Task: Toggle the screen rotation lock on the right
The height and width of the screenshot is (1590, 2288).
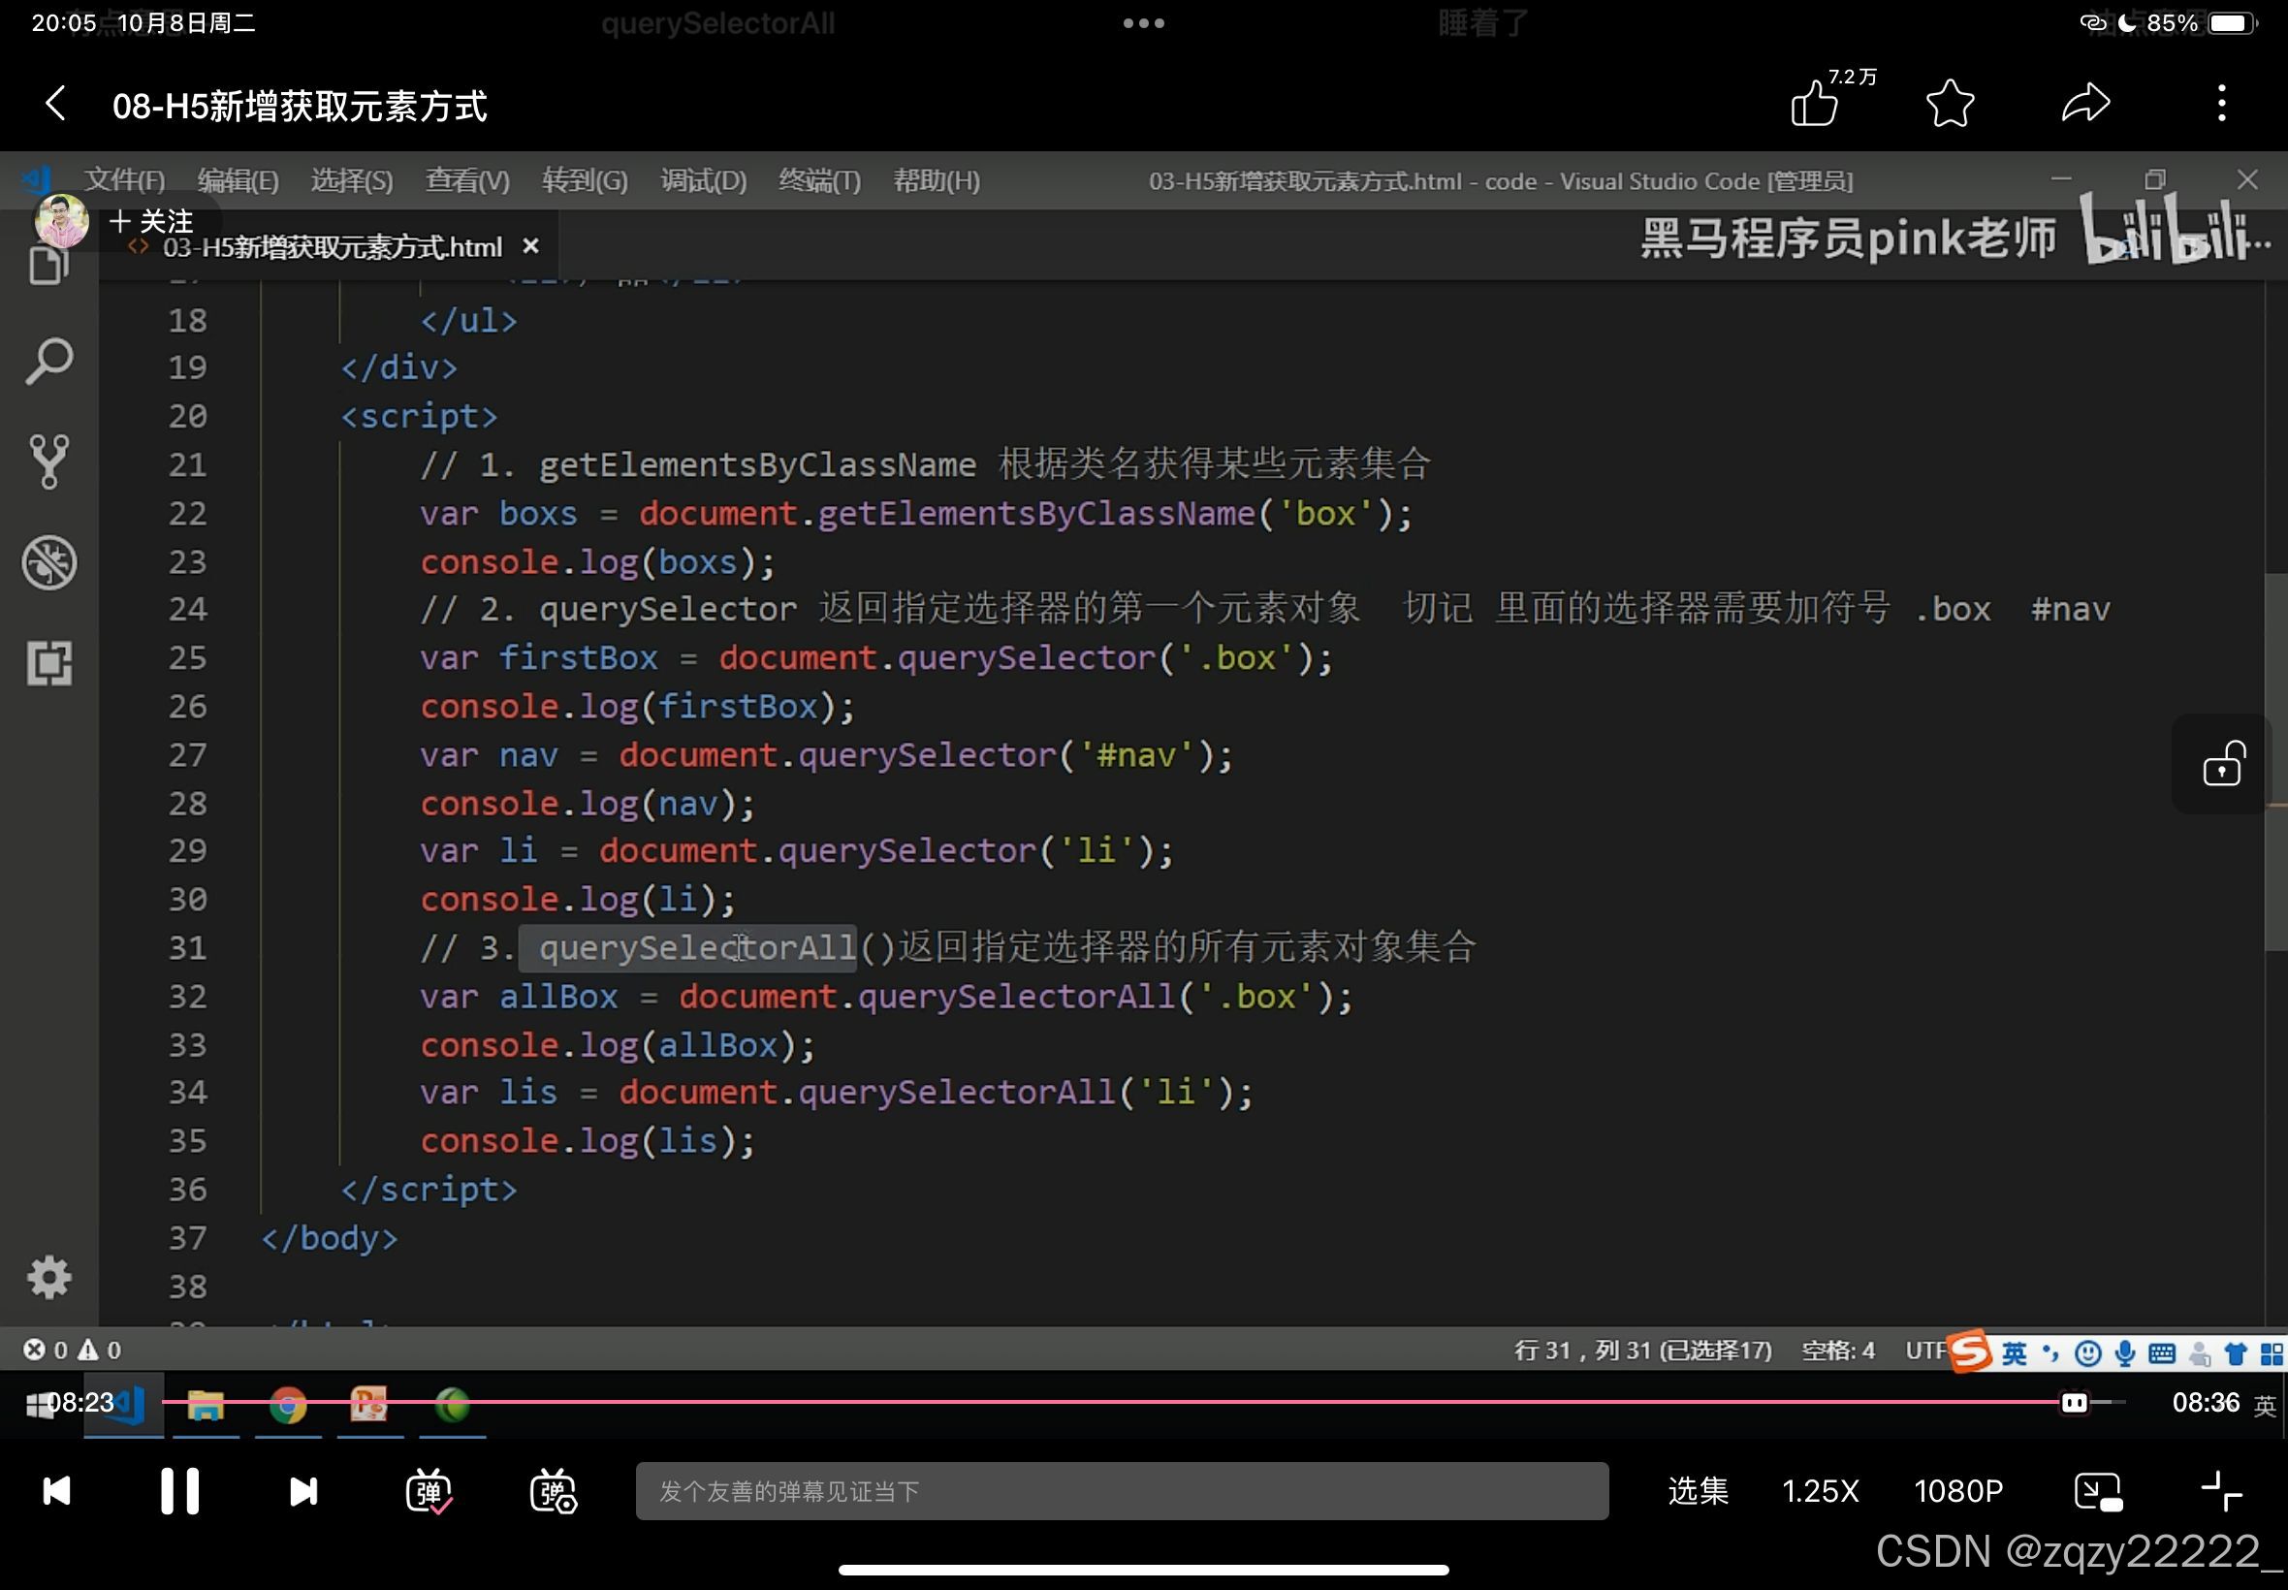Action: (x=2224, y=763)
